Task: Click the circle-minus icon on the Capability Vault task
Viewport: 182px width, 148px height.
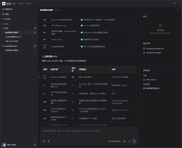Action: [35, 50]
